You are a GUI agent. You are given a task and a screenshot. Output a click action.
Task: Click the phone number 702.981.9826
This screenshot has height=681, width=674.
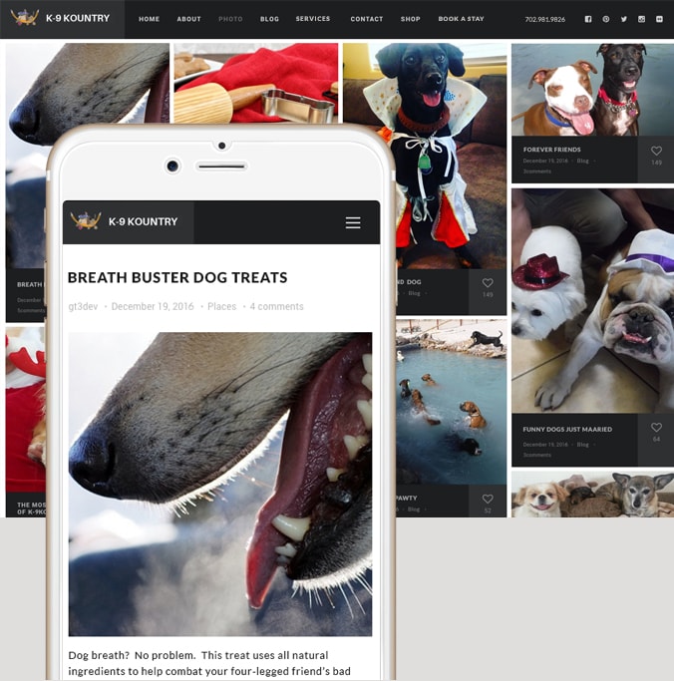pyautogui.click(x=545, y=19)
